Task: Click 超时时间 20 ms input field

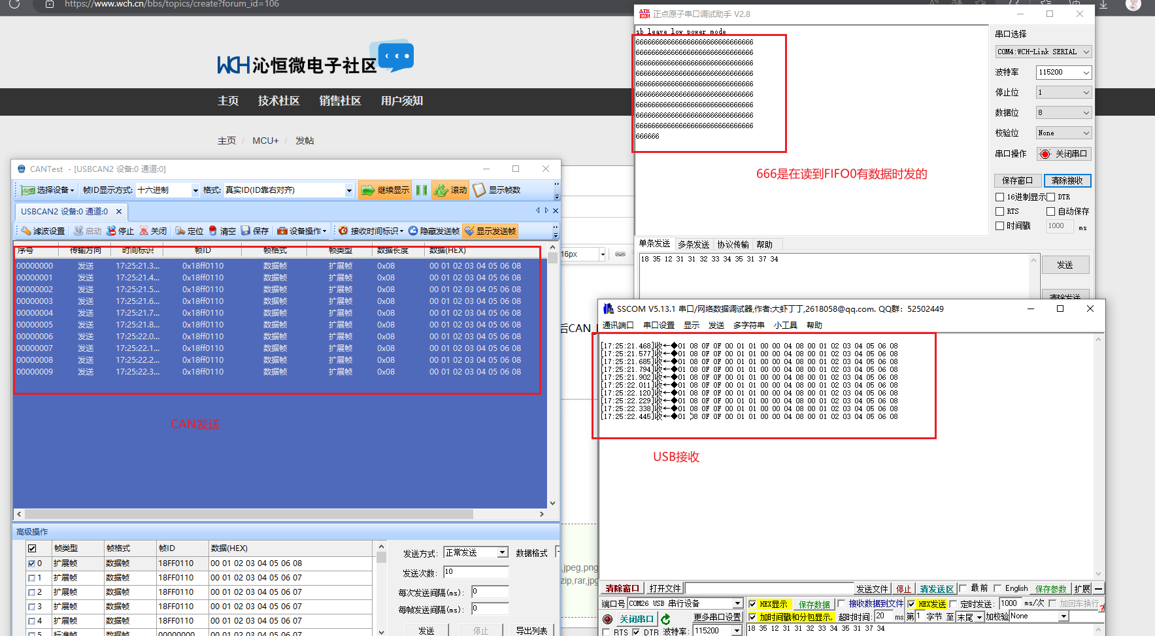Action: tap(884, 616)
